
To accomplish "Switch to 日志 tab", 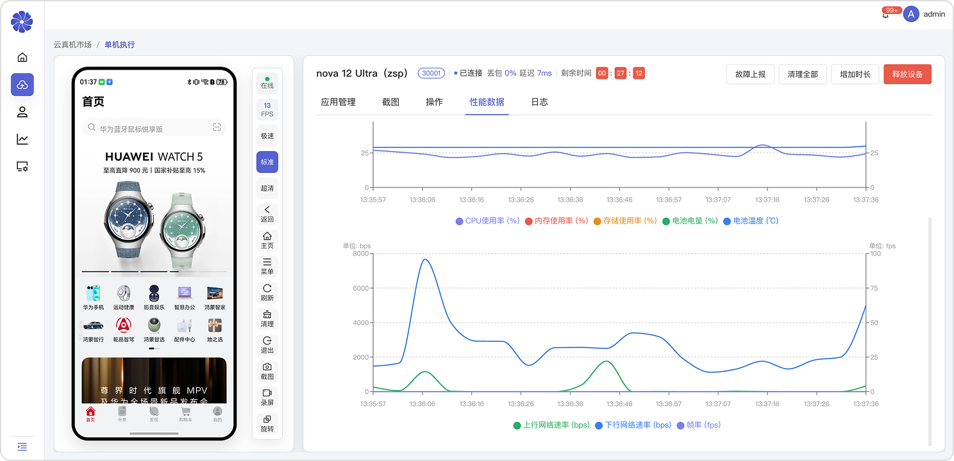I will (x=539, y=102).
